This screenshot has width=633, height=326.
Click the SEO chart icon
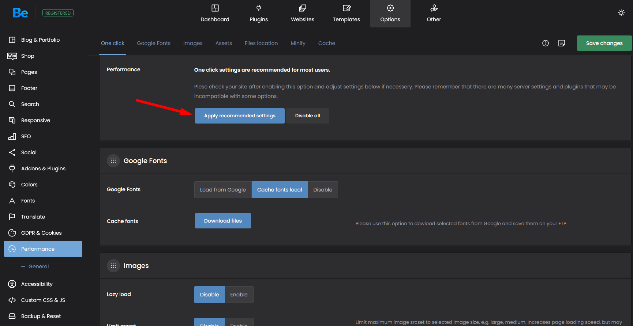(x=12, y=136)
